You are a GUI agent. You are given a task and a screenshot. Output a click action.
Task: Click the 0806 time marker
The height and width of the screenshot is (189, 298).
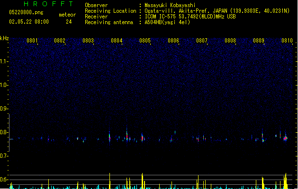click(x=173, y=41)
